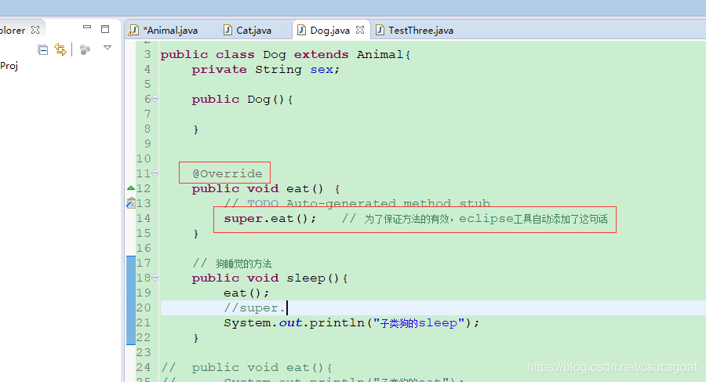Click the System.out.println sleep statement
This screenshot has height=382, width=706.
coord(351,323)
